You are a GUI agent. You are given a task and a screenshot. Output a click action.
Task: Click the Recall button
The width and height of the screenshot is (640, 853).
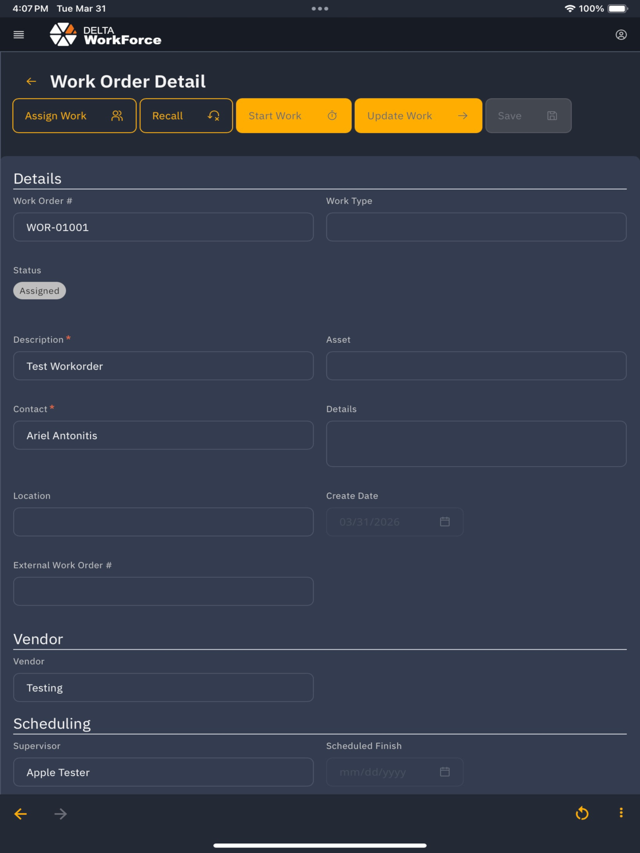coord(186,116)
